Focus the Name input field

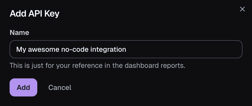(x=126, y=49)
